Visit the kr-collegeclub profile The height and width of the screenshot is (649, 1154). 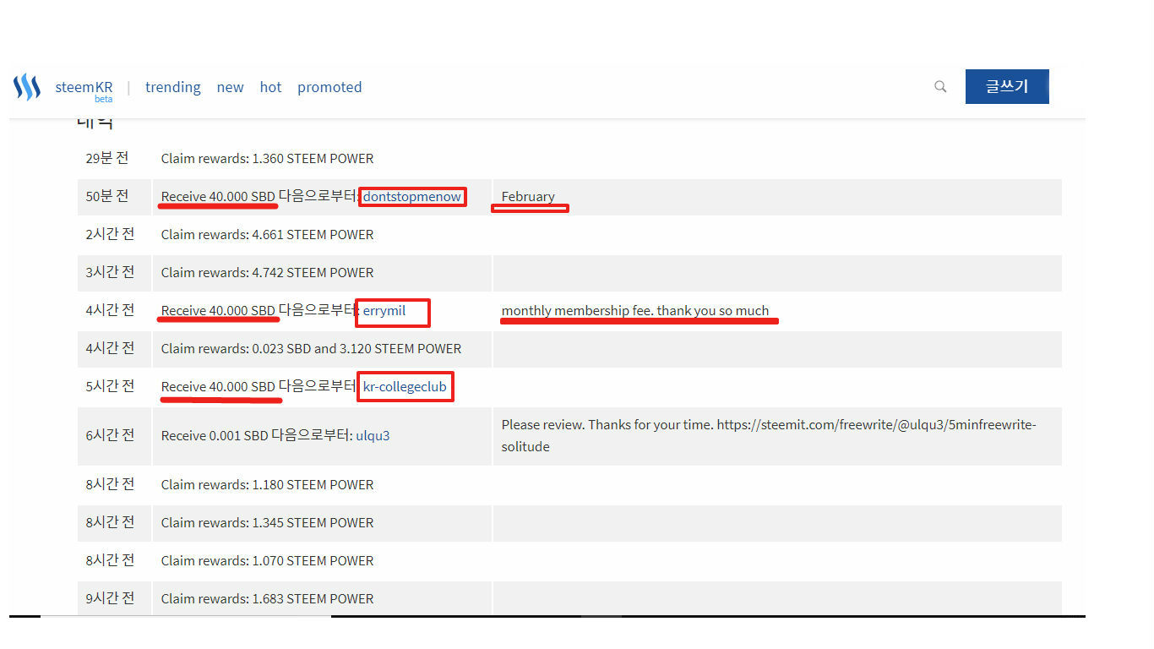click(405, 386)
